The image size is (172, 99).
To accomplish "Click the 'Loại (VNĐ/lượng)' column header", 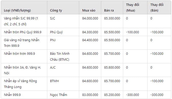I will [x=17, y=10].
